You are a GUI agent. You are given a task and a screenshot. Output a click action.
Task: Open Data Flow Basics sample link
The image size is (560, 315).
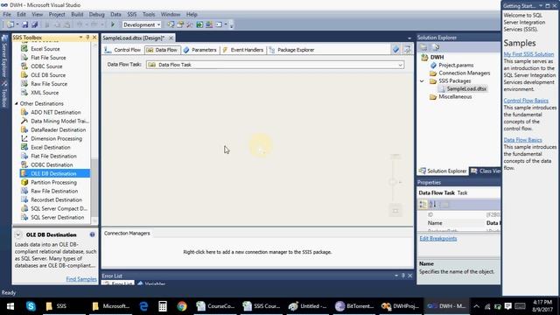click(x=522, y=140)
